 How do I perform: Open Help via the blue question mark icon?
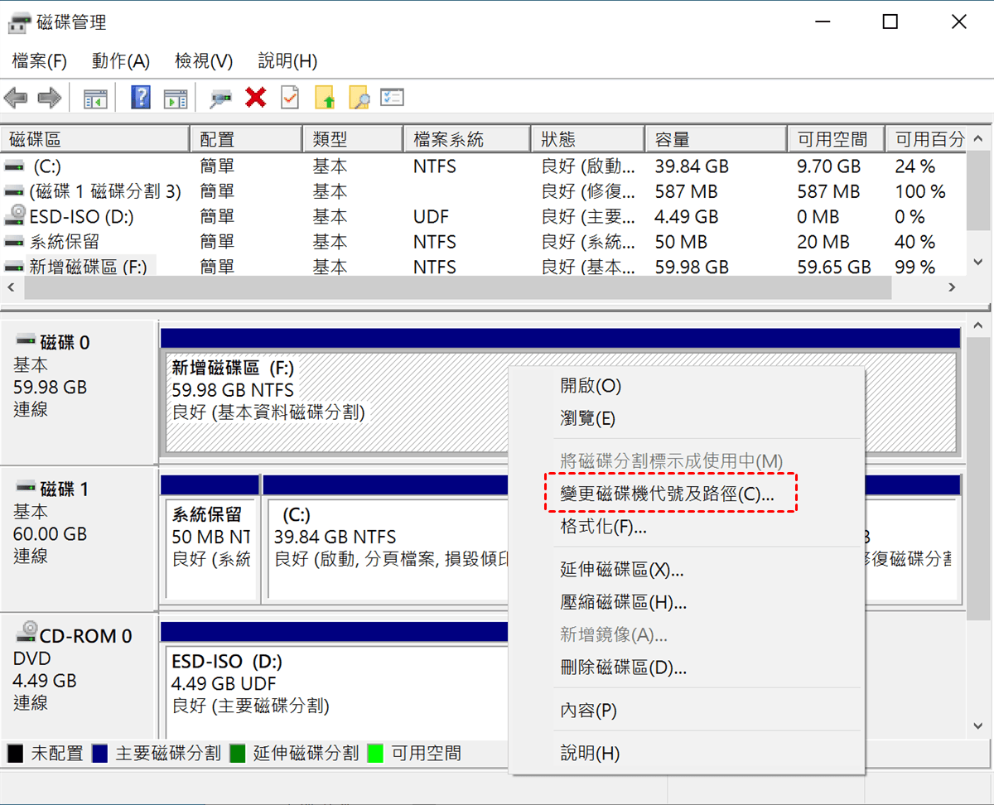141,98
